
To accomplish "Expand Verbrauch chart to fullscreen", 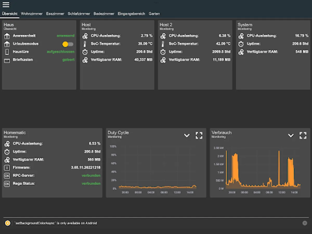I will (x=303, y=135).
